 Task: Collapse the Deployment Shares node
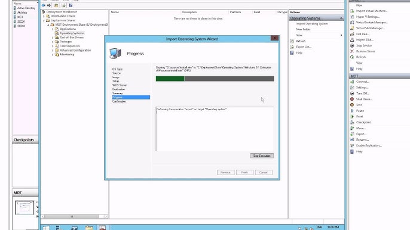44,20
